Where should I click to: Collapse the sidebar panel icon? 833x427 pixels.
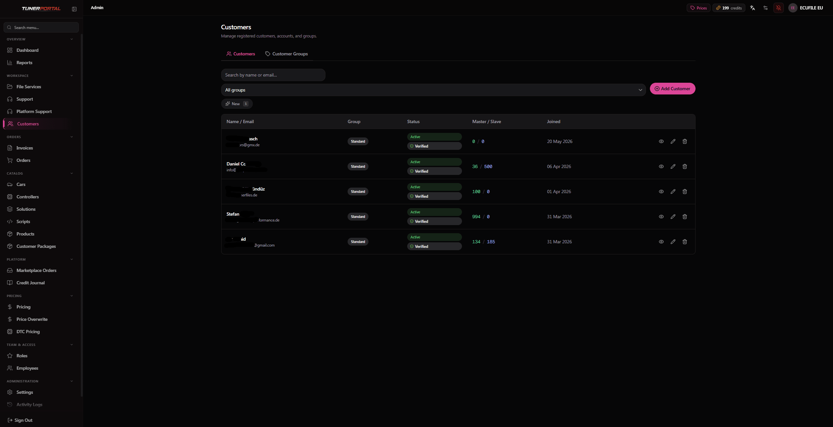pos(74,9)
